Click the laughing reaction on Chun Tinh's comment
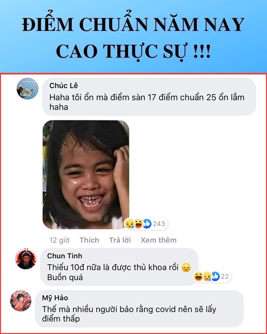The width and height of the screenshot is (267, 334). click(198, 277)
